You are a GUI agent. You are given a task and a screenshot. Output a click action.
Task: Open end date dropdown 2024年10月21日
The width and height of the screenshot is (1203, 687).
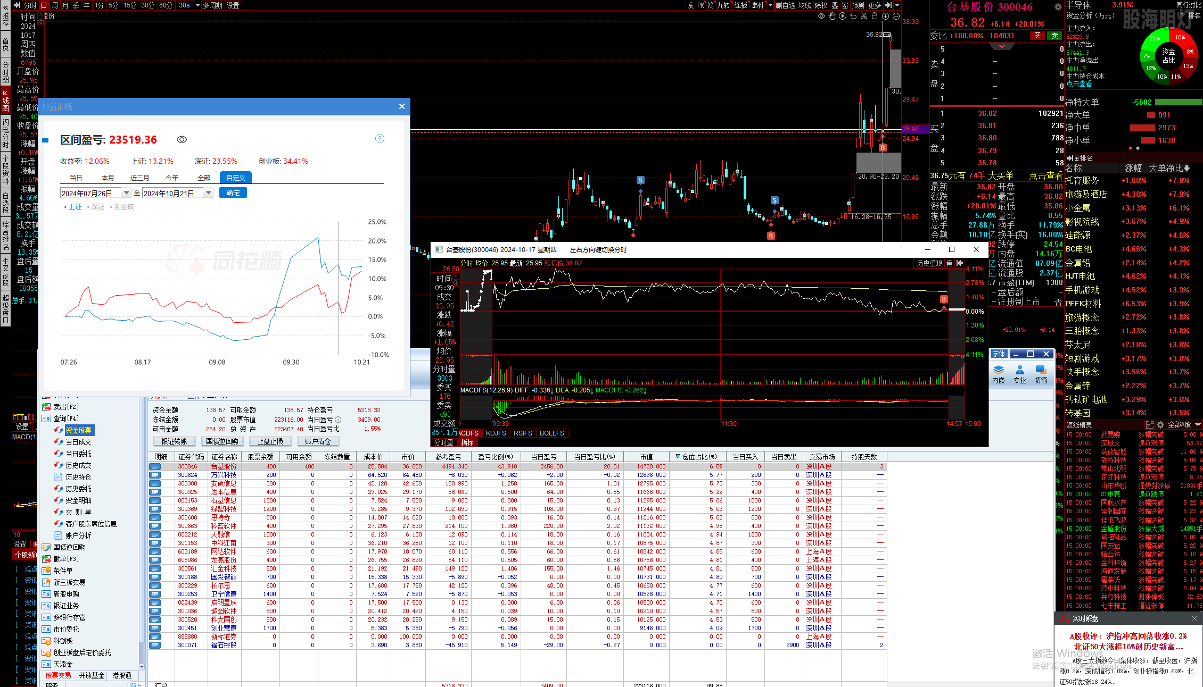coord(209,193)
